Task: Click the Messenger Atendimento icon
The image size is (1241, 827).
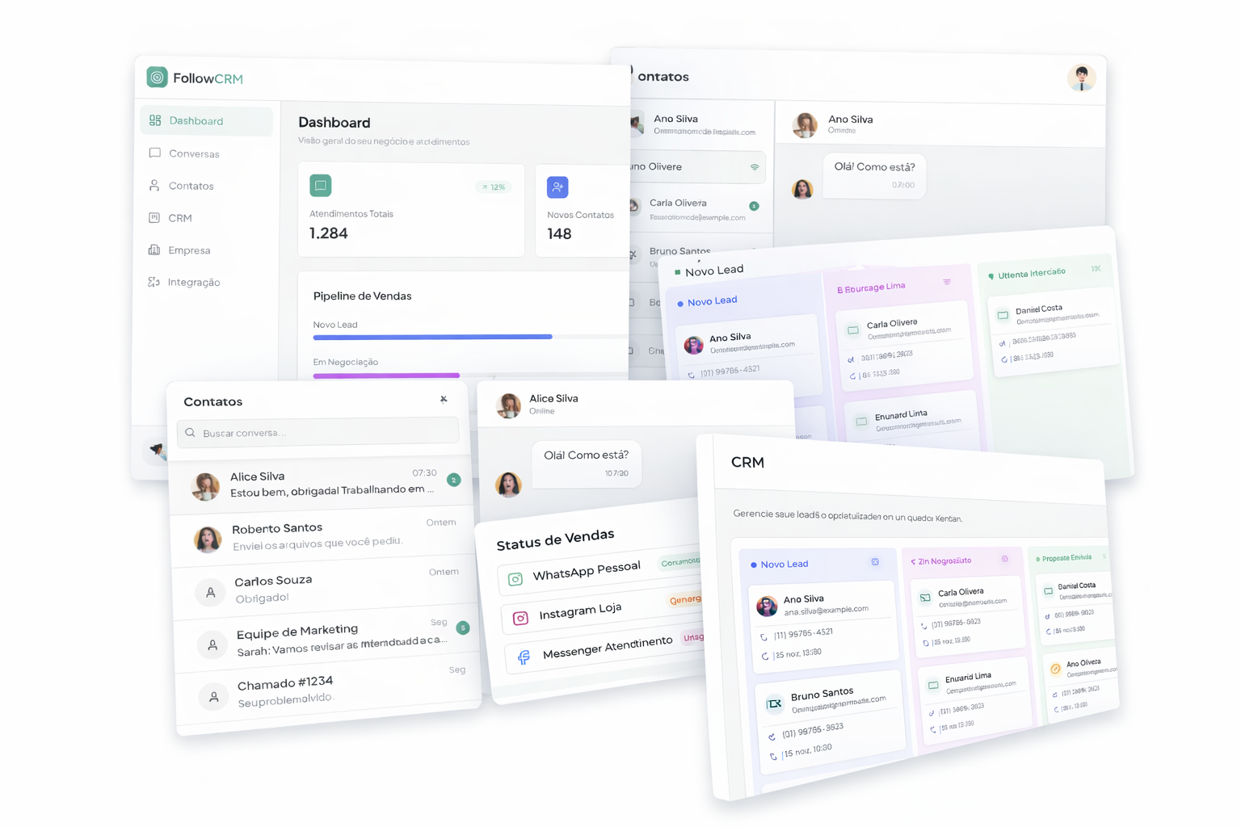Action: coord(524,657)
